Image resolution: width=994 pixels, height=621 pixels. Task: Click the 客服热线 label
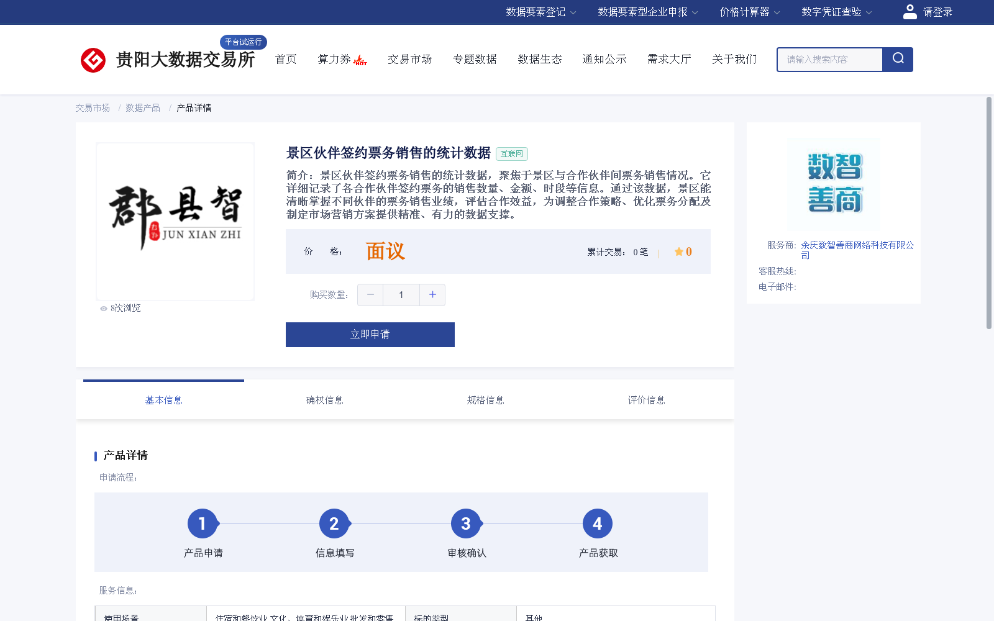click(x=777, y=271)
